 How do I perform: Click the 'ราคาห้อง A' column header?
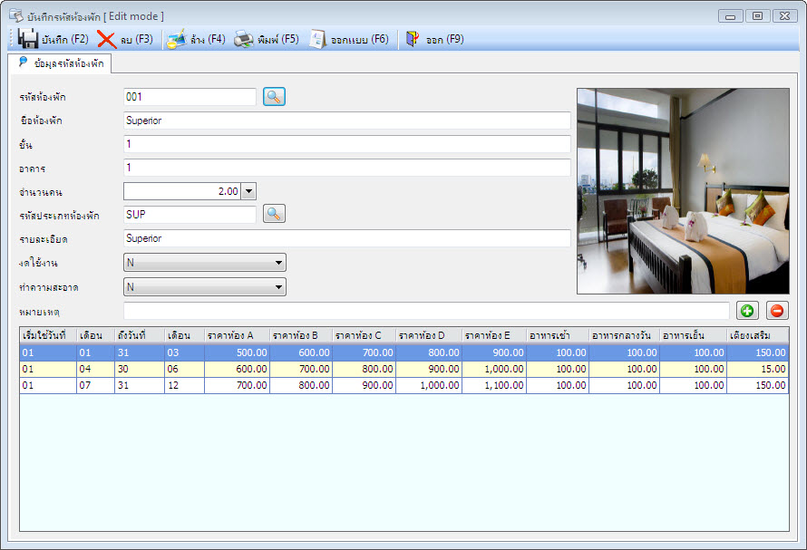236,335
